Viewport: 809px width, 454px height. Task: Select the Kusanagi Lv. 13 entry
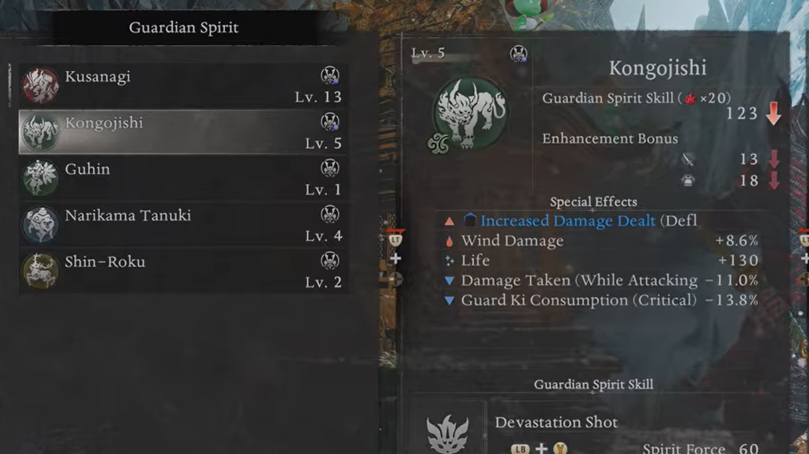point(182,86)
